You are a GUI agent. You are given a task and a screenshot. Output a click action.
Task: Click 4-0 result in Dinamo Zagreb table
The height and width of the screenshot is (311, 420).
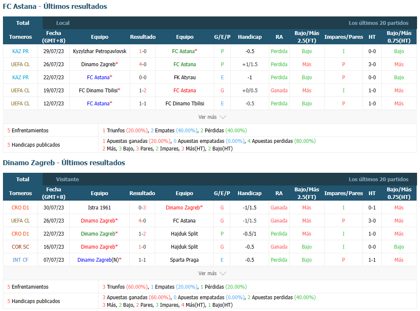click(x=142, y=221)
